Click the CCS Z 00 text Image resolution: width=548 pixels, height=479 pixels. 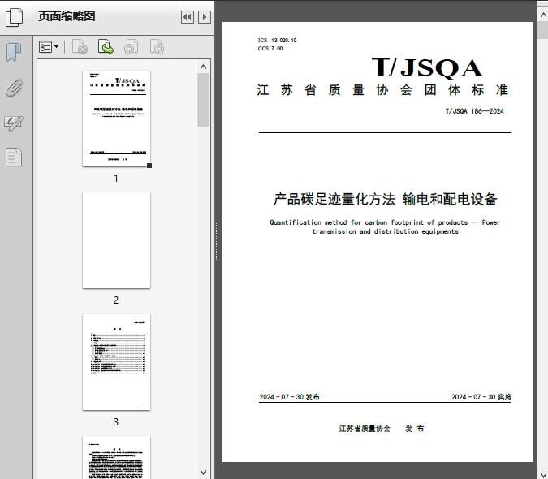coord(270,49)
